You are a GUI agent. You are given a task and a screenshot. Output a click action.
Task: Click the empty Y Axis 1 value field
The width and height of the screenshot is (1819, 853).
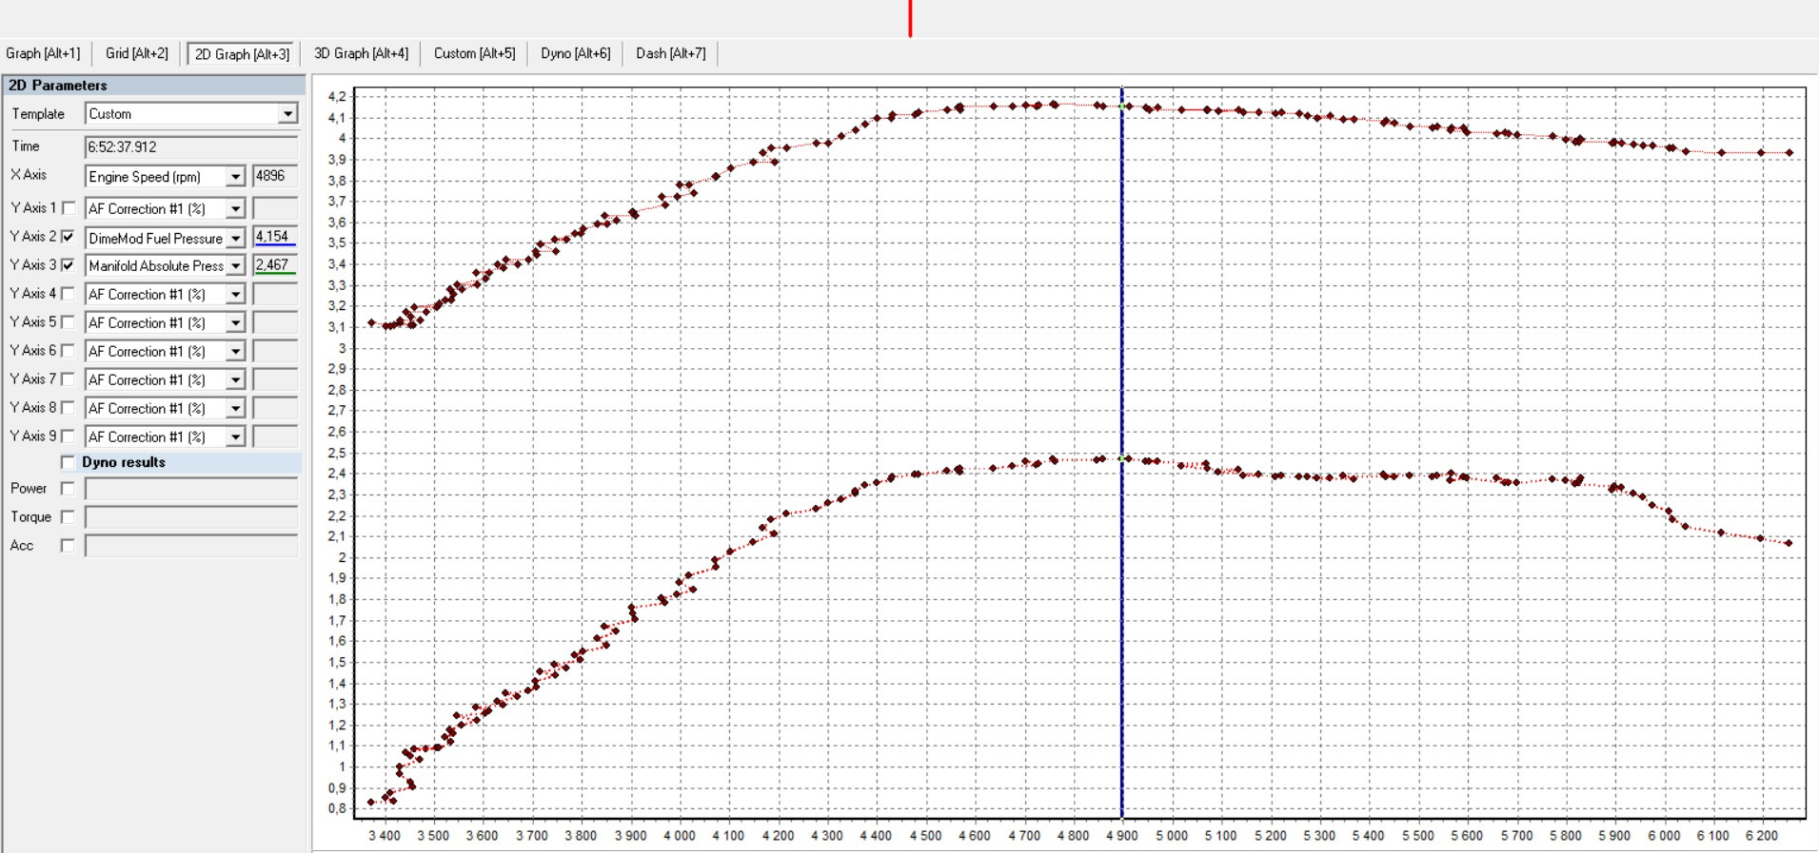[x=275, y=208]
